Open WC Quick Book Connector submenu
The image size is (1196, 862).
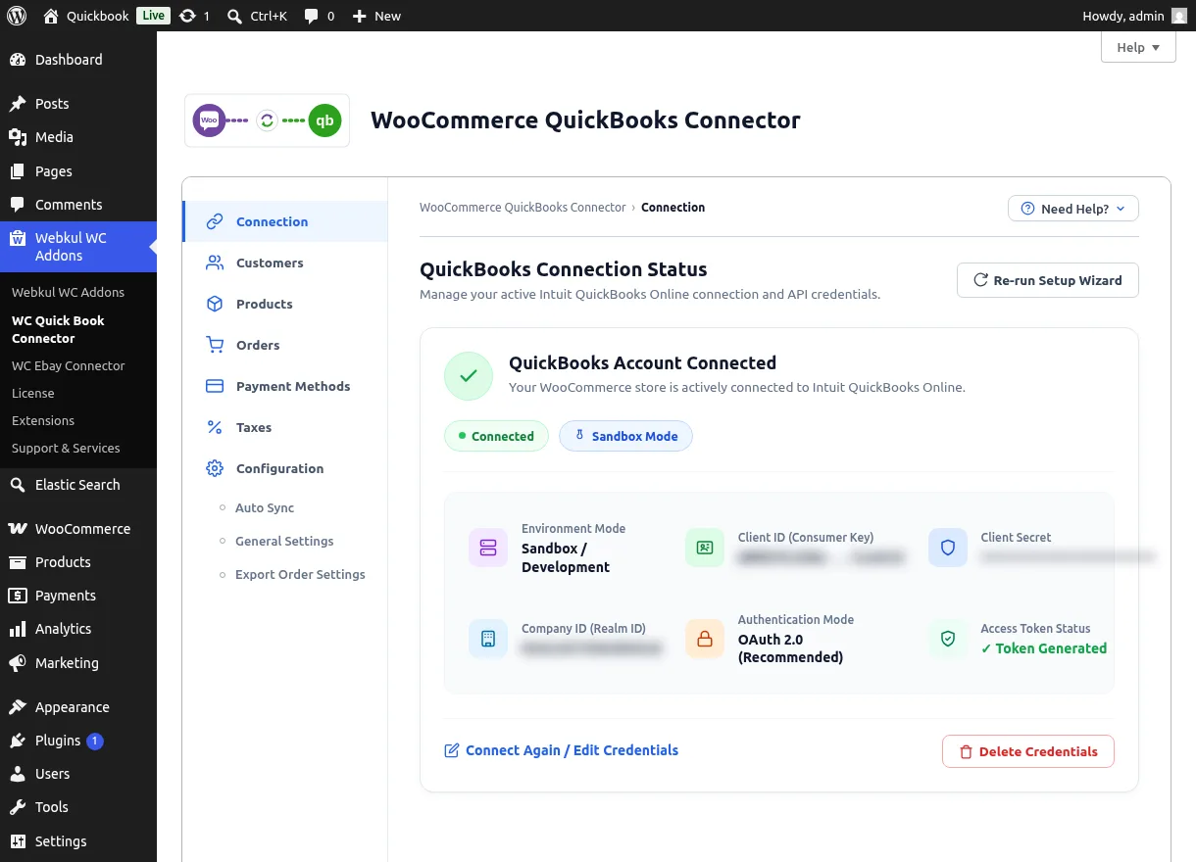coord(58,329)
